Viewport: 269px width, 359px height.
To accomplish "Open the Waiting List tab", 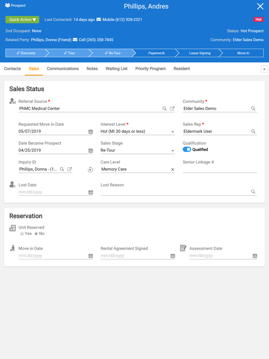I will tap(116, 69).
